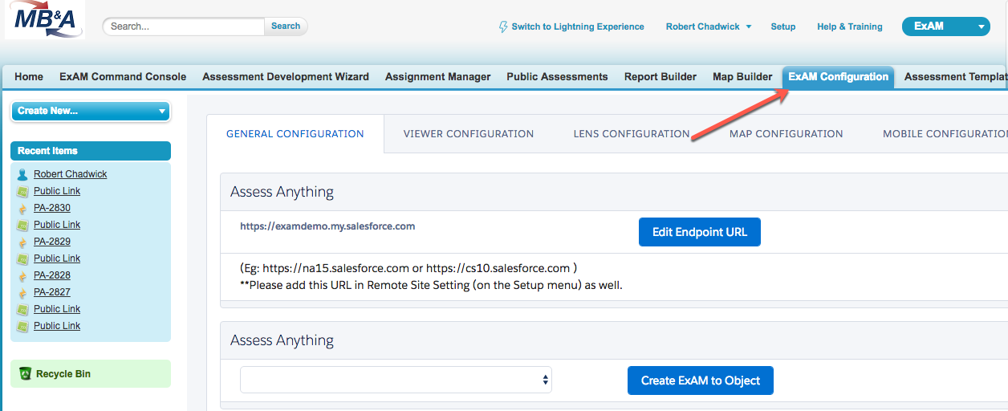Viewport: 1008px width, 411px height.
Task: Open the Report Builder tab
Action: tap(660, 77)
